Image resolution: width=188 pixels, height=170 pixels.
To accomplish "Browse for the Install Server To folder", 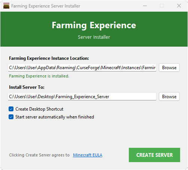I will [x=169, y=97].
